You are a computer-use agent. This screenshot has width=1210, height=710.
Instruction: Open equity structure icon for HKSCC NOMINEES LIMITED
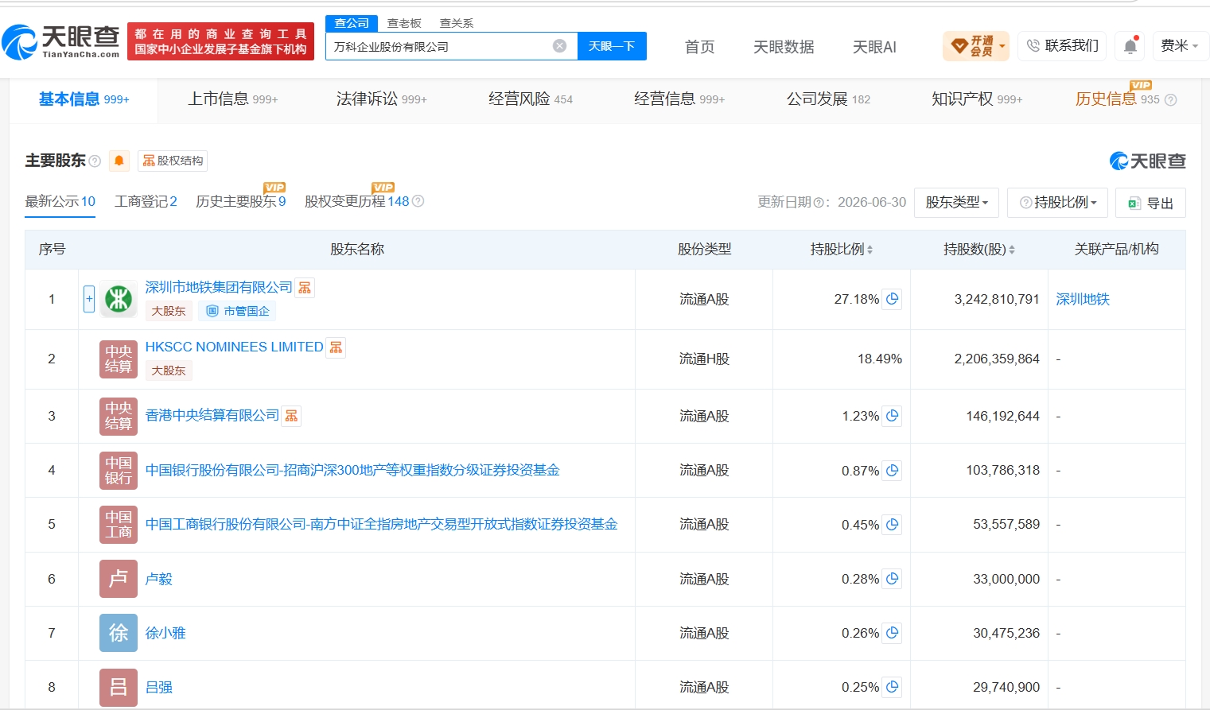pyautogui.click(x=336, y=347)
